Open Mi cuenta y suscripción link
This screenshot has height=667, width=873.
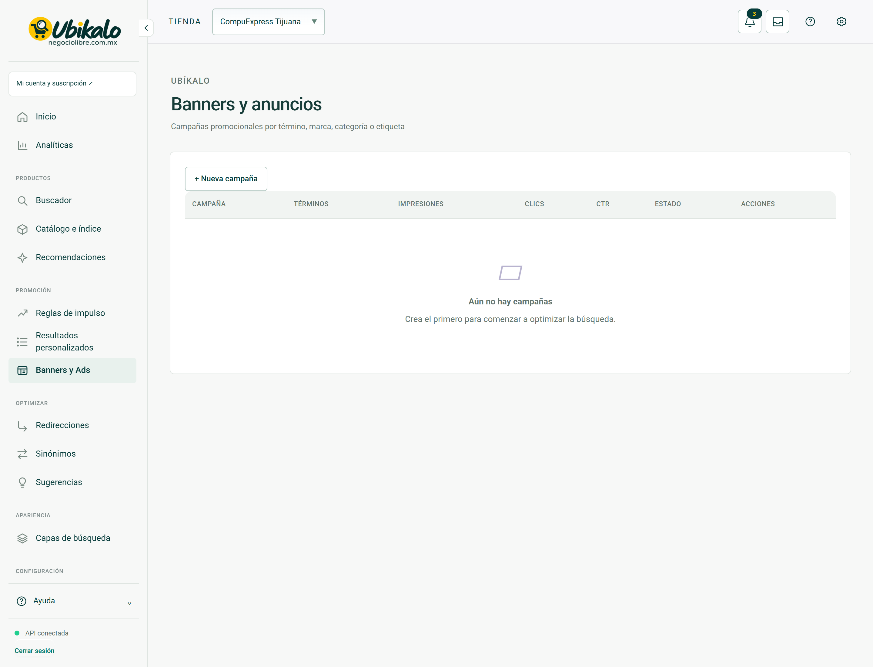[x=72, y=84]
